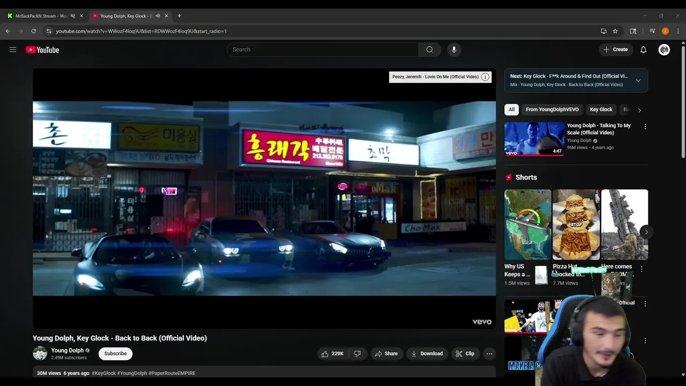This screenshot has width=686, height=386.
Task: Start voice search with microphone icon
Action: 454,49
